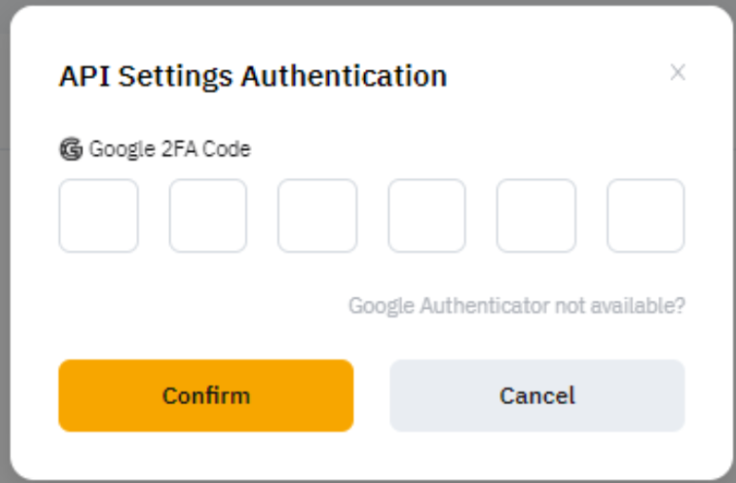The image size is (736, 483).
Task: Open 'Google Authenticator not available?' link
Action: pyautogui.click(x=516, y=306)
